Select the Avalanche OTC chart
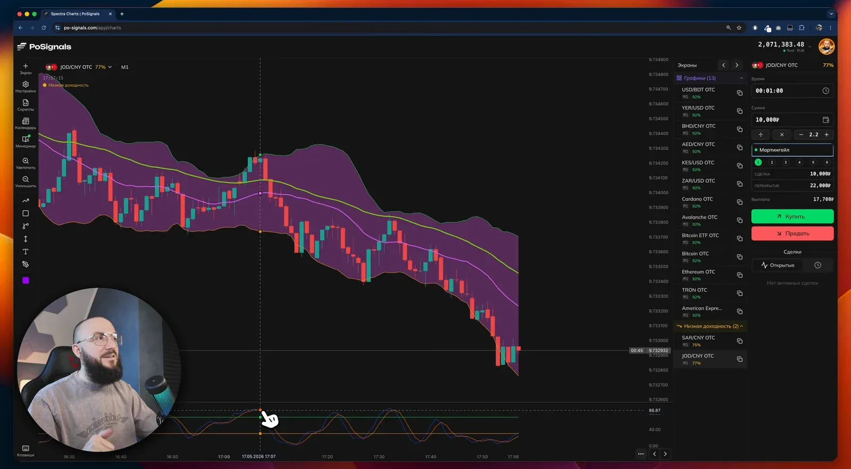The height and width of the screenshot is (469, 851). click(x=710, y=221)
